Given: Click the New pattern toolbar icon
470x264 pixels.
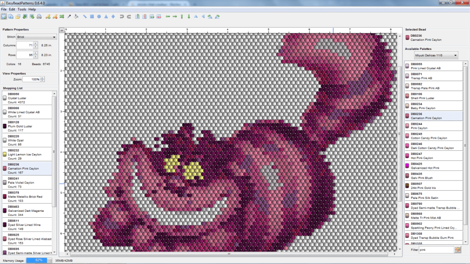Looking at the screenshot, I should pos(4,16).
